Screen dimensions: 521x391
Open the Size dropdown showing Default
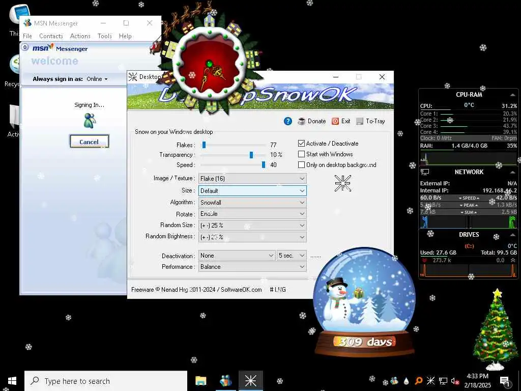(x=252, y=191)
